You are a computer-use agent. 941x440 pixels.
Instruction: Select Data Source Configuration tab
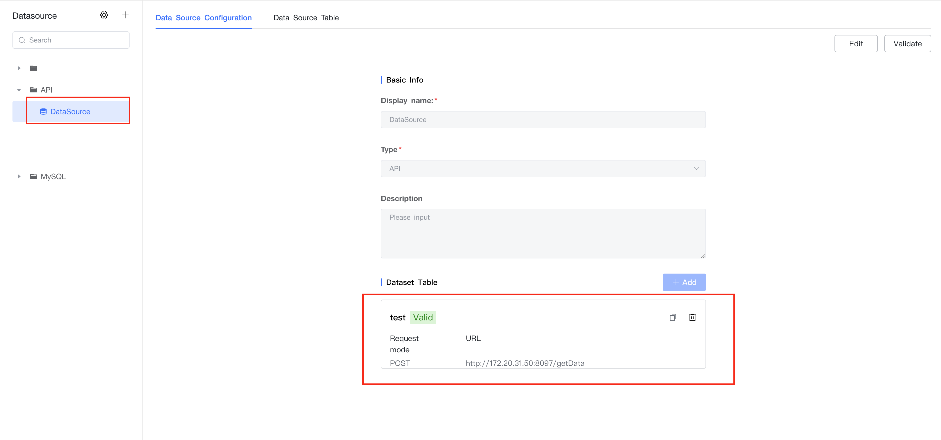tap(204, 18)
